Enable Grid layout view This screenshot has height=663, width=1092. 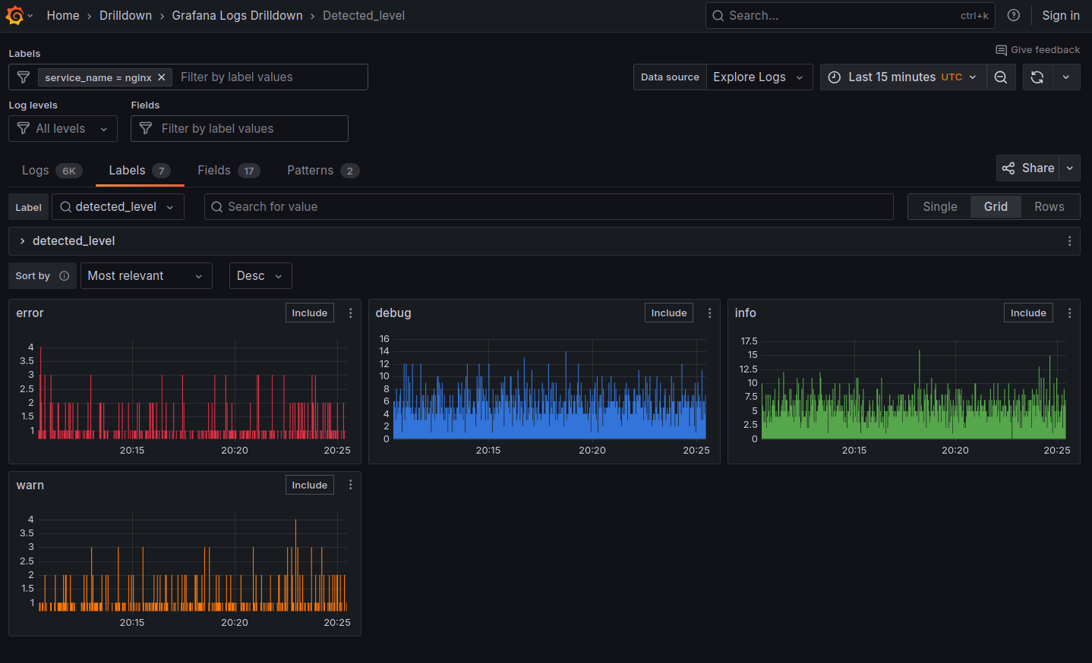point(996,206)
